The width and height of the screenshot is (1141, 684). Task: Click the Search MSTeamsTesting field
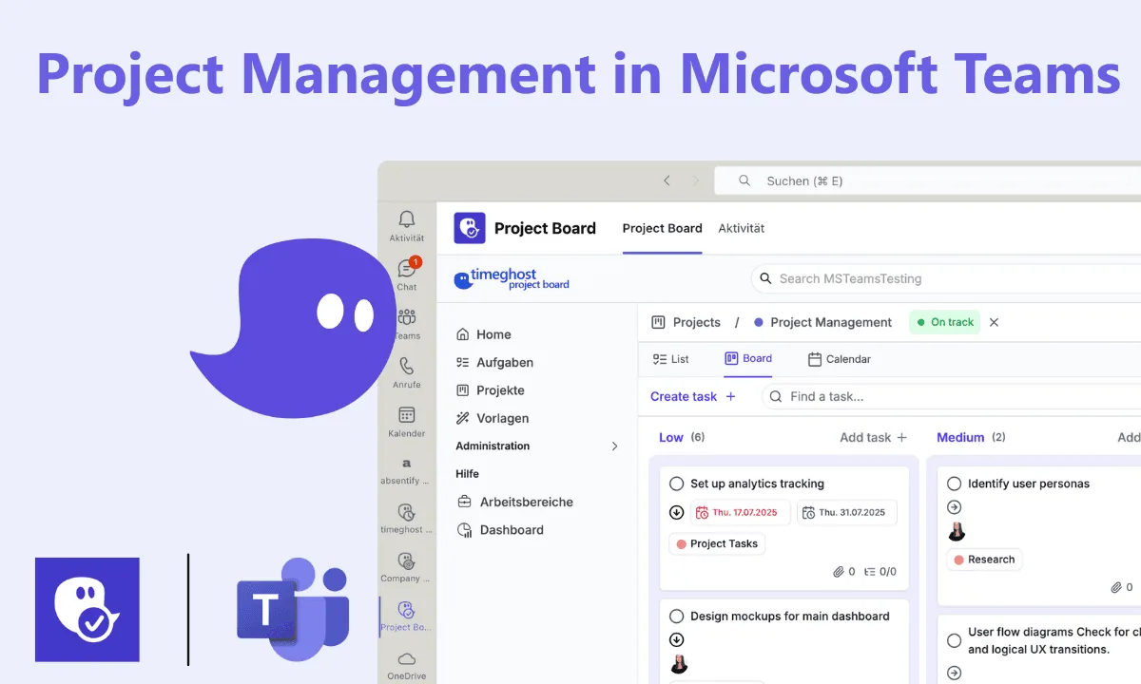(946, 278)
